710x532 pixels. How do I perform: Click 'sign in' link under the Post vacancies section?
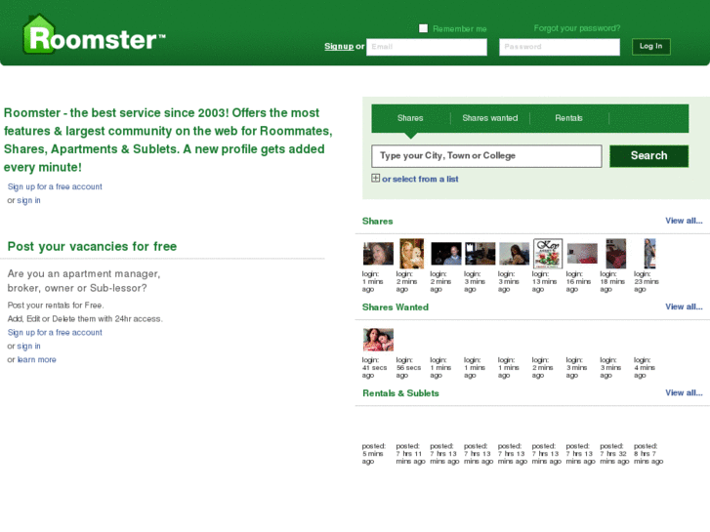[28, 346]
